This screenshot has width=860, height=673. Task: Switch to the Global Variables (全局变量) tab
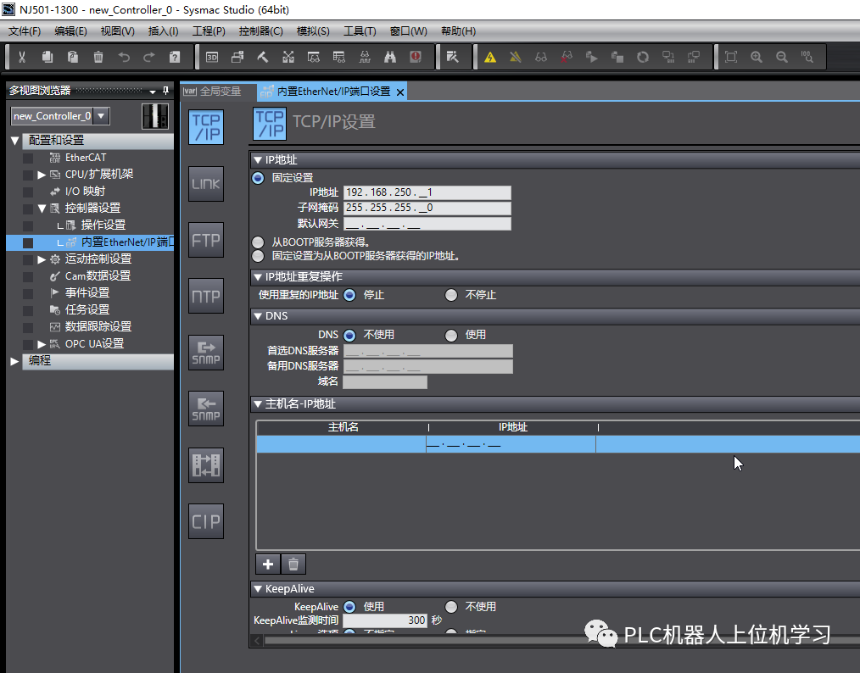click(x=213, y=92)
